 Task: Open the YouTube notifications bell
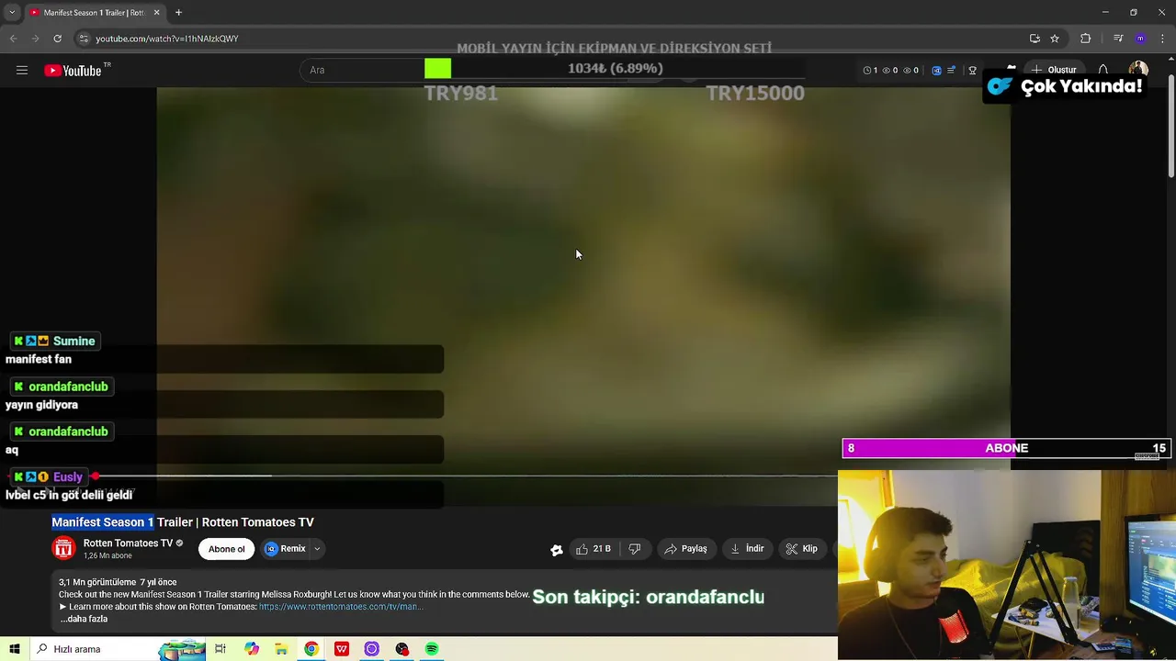point(1103,70)
